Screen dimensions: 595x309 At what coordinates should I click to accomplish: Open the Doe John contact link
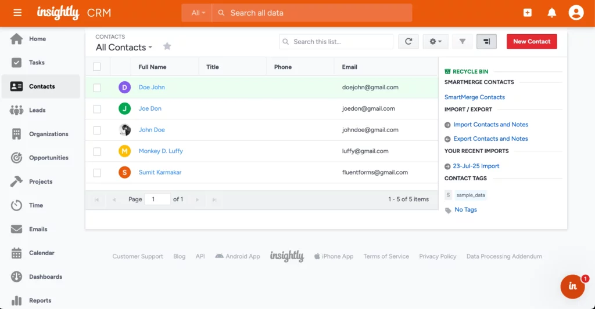tap(152, 87)
